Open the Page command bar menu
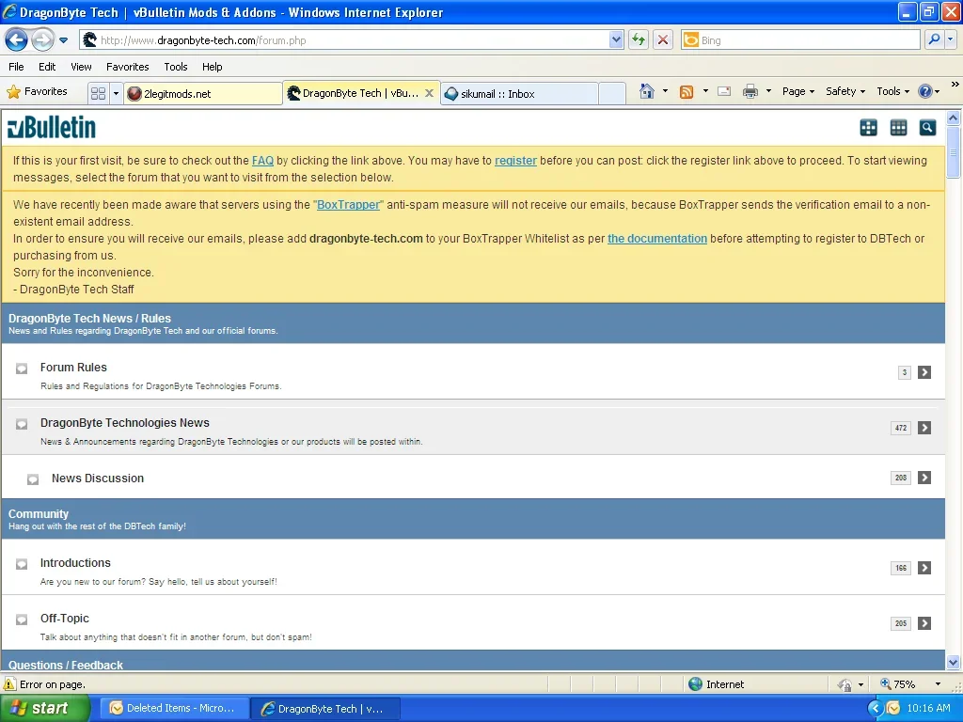The image size is (963, 722). tap(797, 91)
